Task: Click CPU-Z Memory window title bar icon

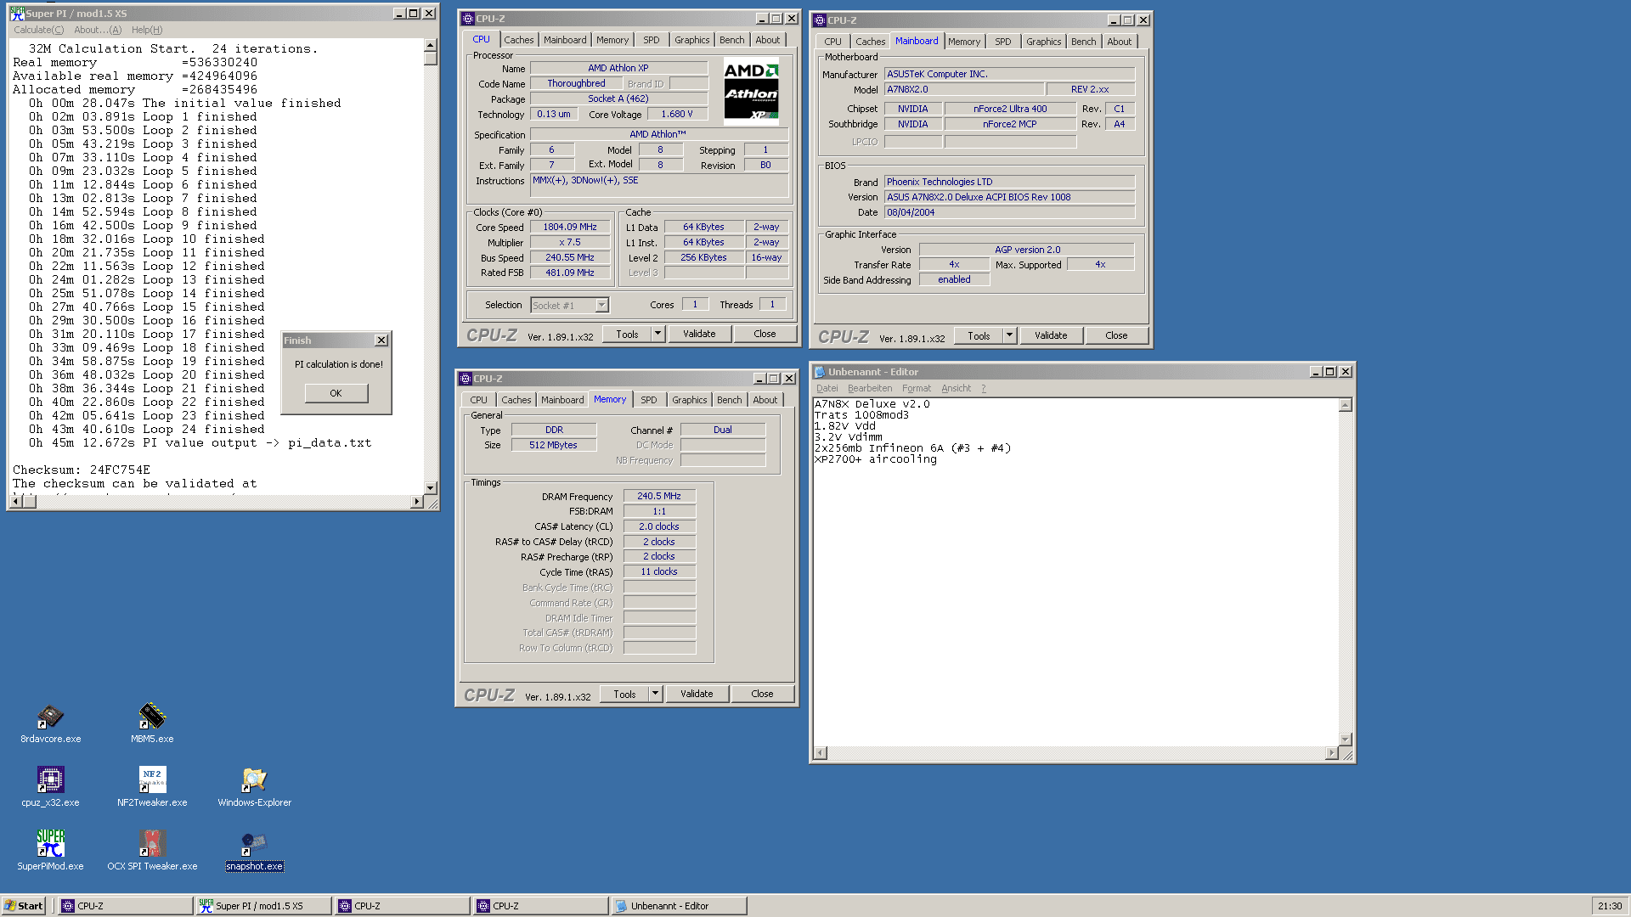Action: point(466,379)
